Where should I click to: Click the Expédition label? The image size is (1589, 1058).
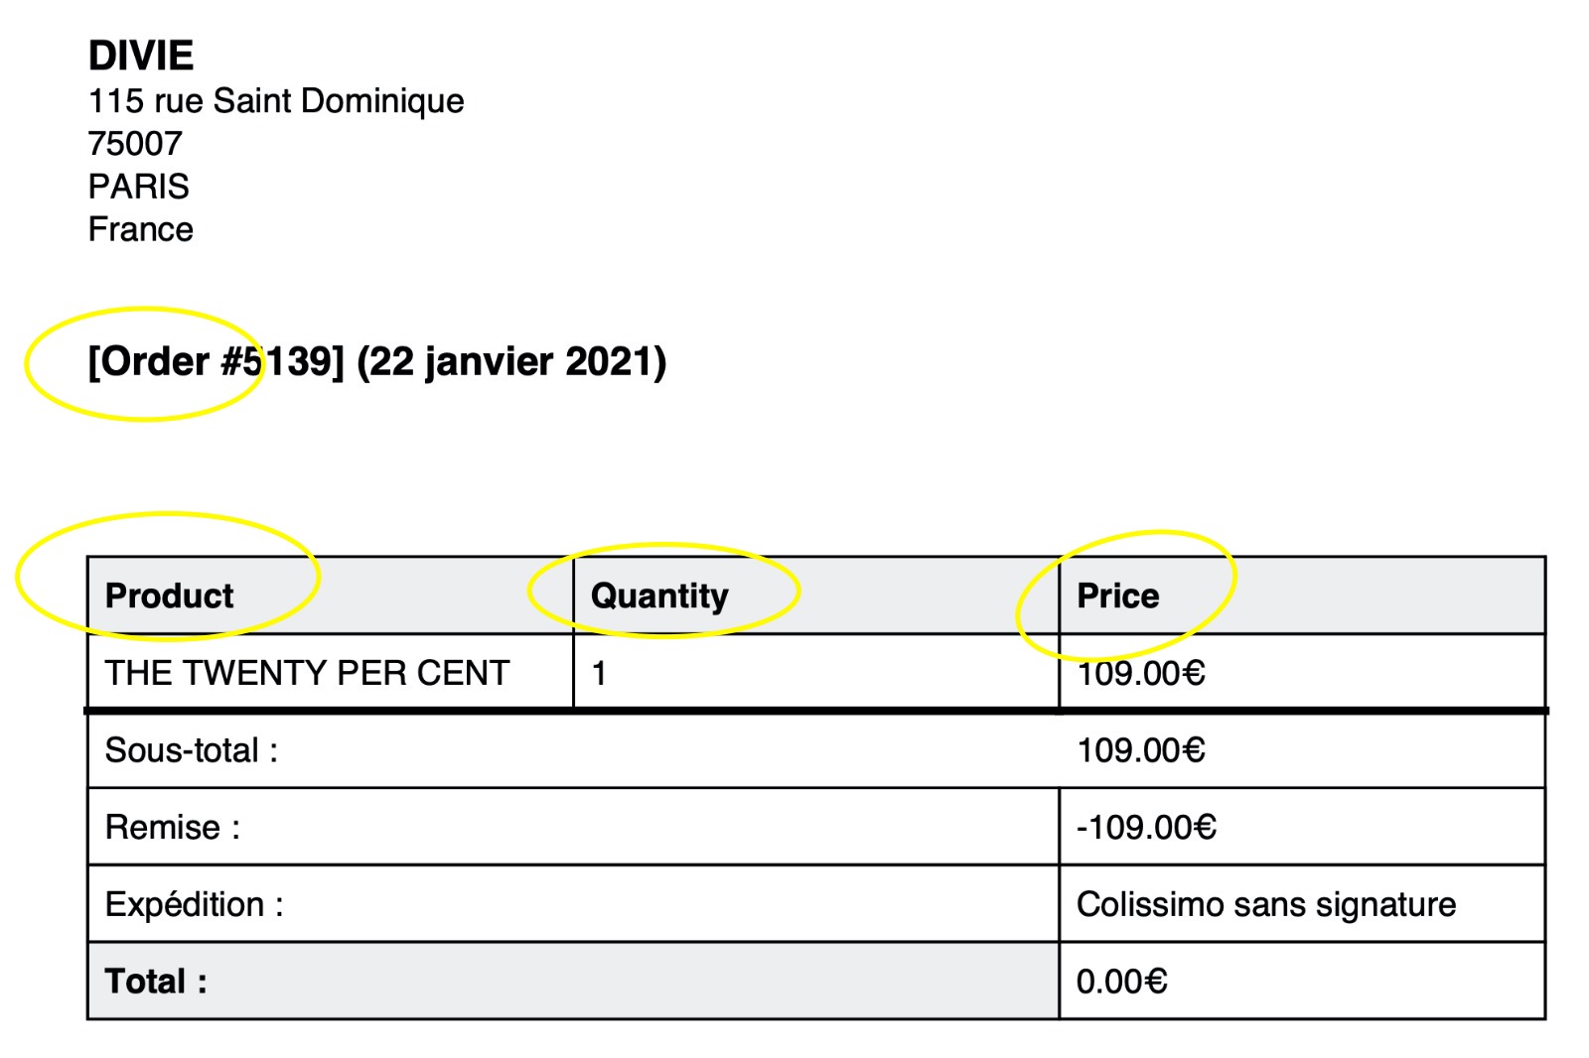tap(195, 905)
